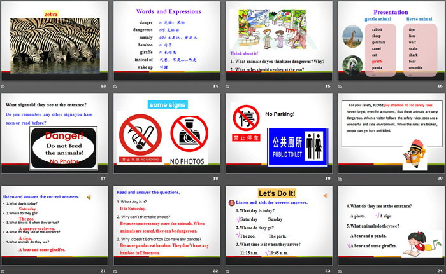Click slide number 19 label

[327, 178]
